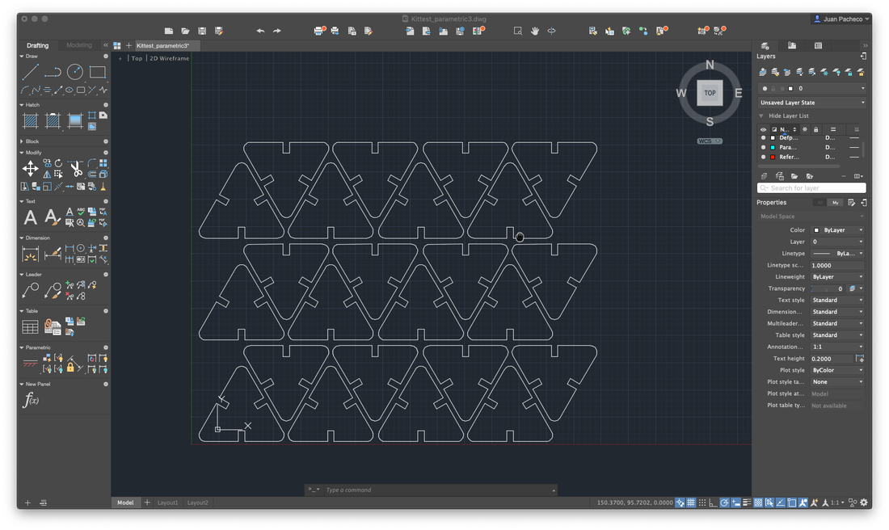Select the Rotate modify tool
The image size is (889, 530).
[x=58, y=163]
